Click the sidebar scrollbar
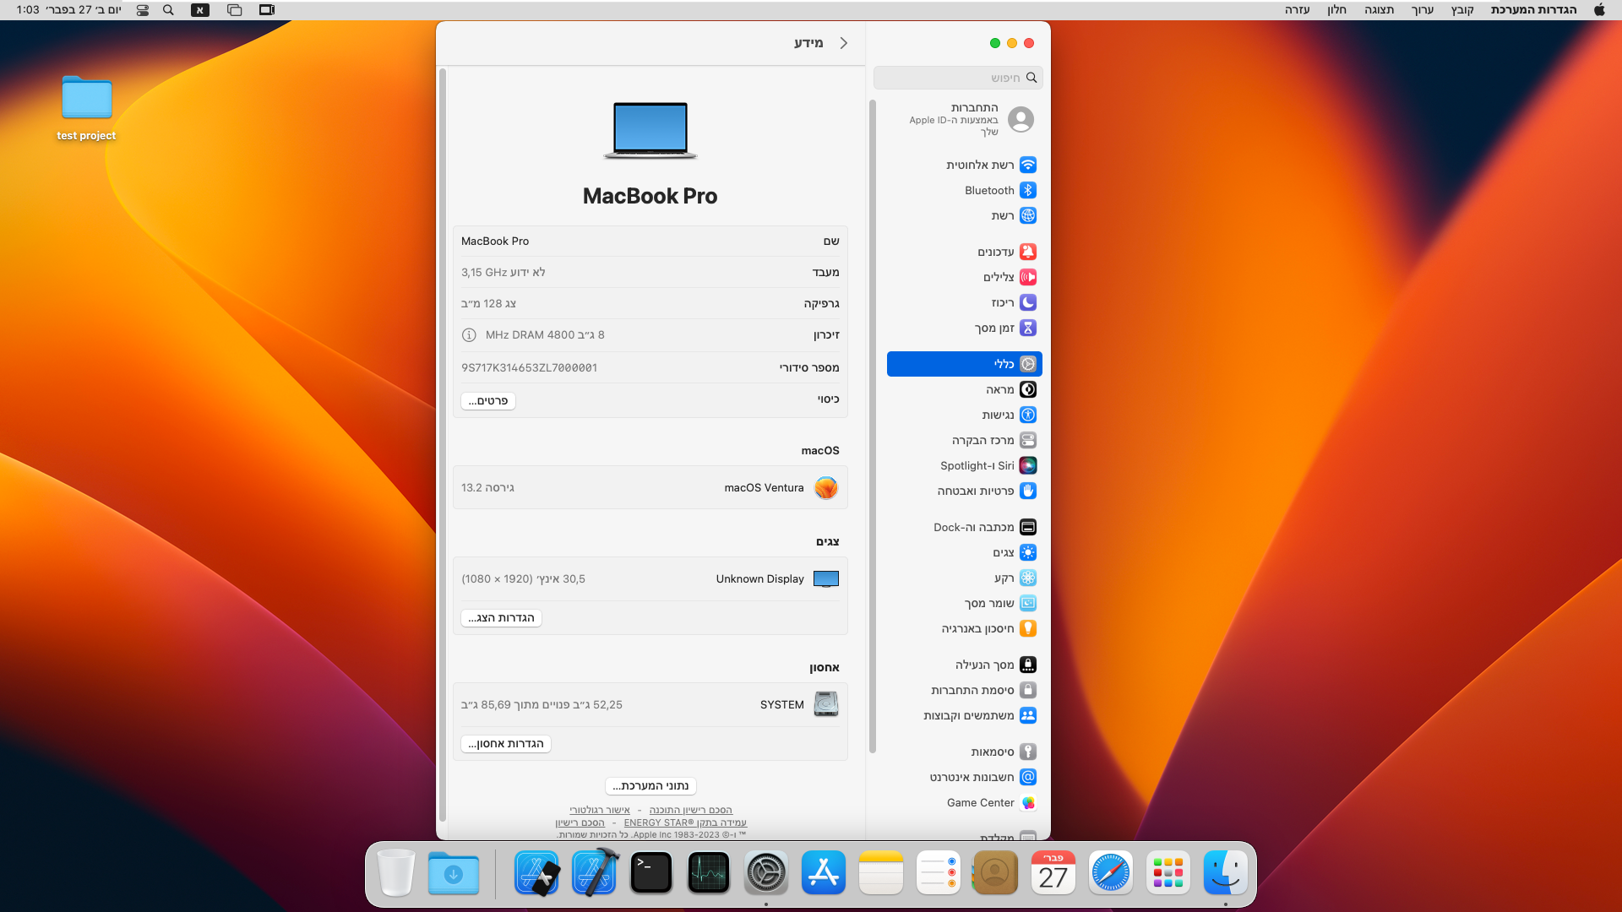The image size is (1622, 912). (872, 426)
